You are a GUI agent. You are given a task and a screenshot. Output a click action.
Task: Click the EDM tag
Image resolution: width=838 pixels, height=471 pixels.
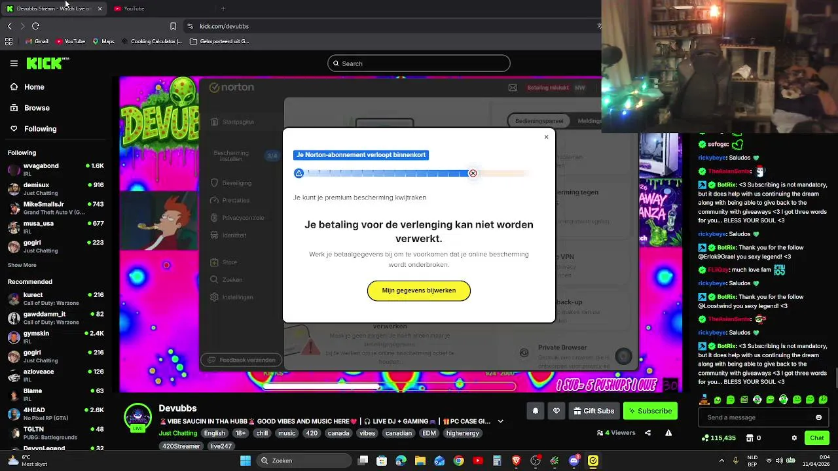(429, 433)
